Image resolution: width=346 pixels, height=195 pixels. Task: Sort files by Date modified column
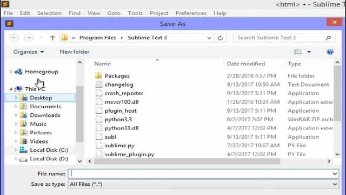click(246, 64)
